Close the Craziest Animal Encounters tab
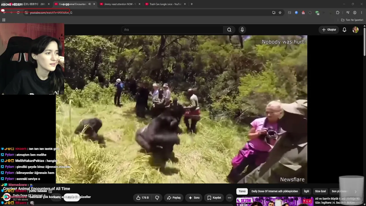The width and height of the screenshot is (366, 206). [x=94, y=4]
